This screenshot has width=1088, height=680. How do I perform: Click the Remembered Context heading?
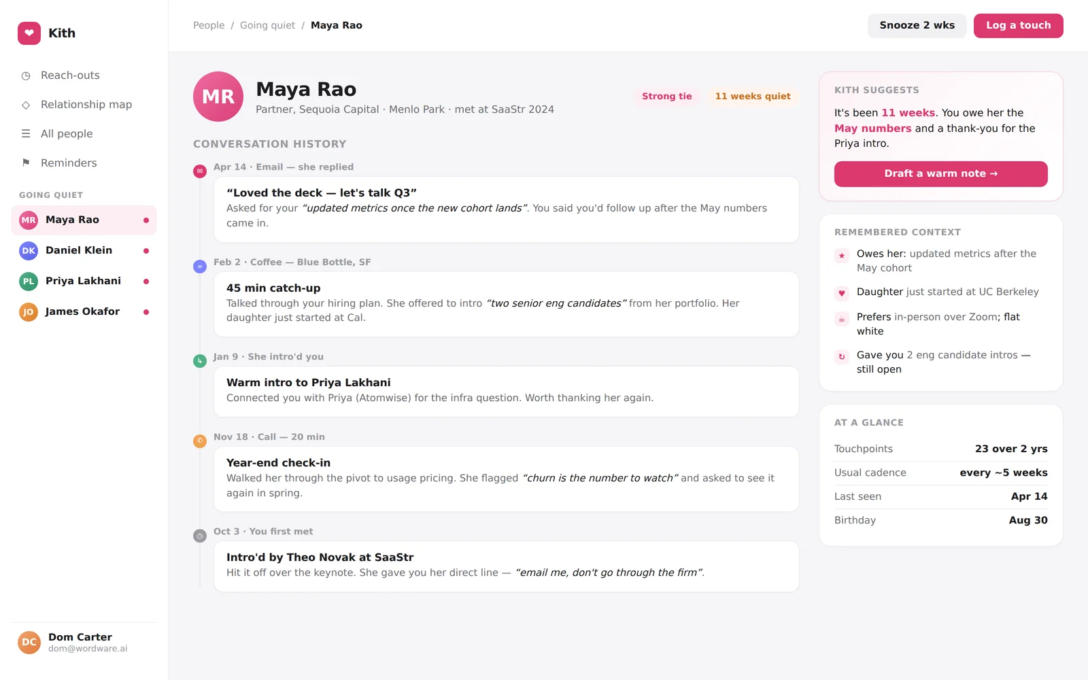click(898, 233)
